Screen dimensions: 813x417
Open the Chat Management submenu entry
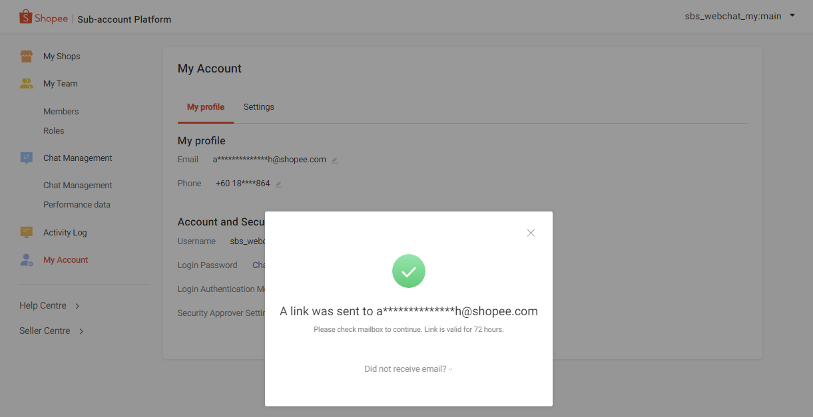click(x=77, y=185)
